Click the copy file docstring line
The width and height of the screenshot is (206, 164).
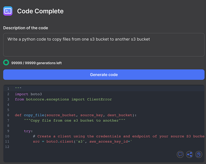[75, 120]
